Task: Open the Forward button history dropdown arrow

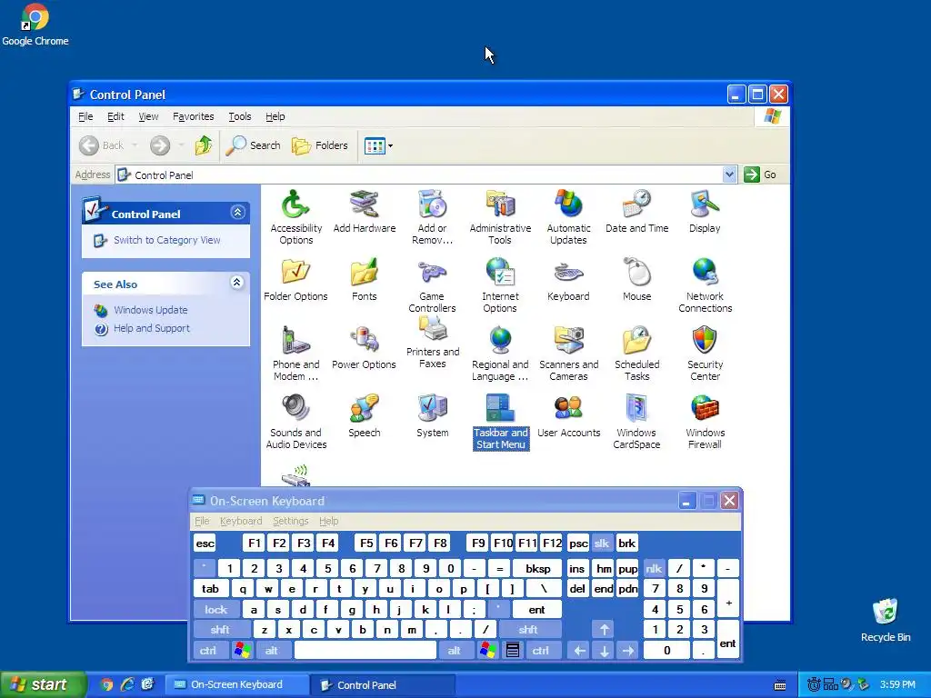Action: (181, 145)
